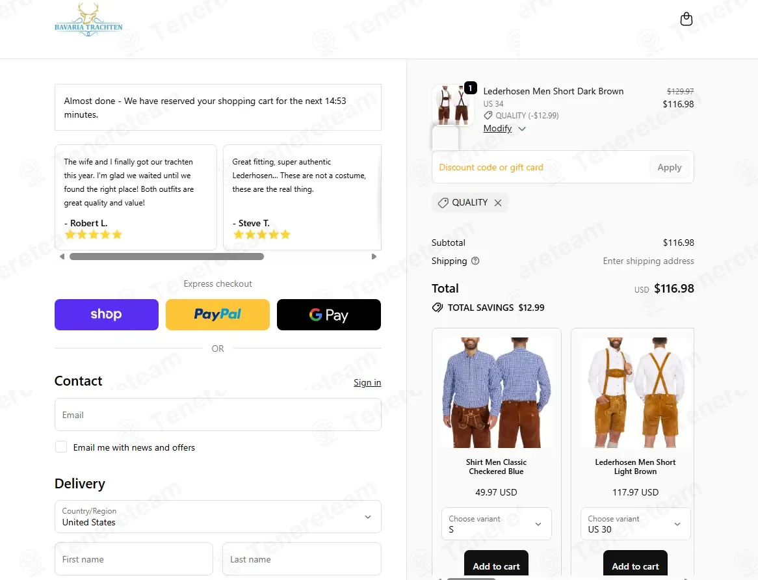Toggle Email me with news and offers
758x580 pixels.
pos(61,447)
